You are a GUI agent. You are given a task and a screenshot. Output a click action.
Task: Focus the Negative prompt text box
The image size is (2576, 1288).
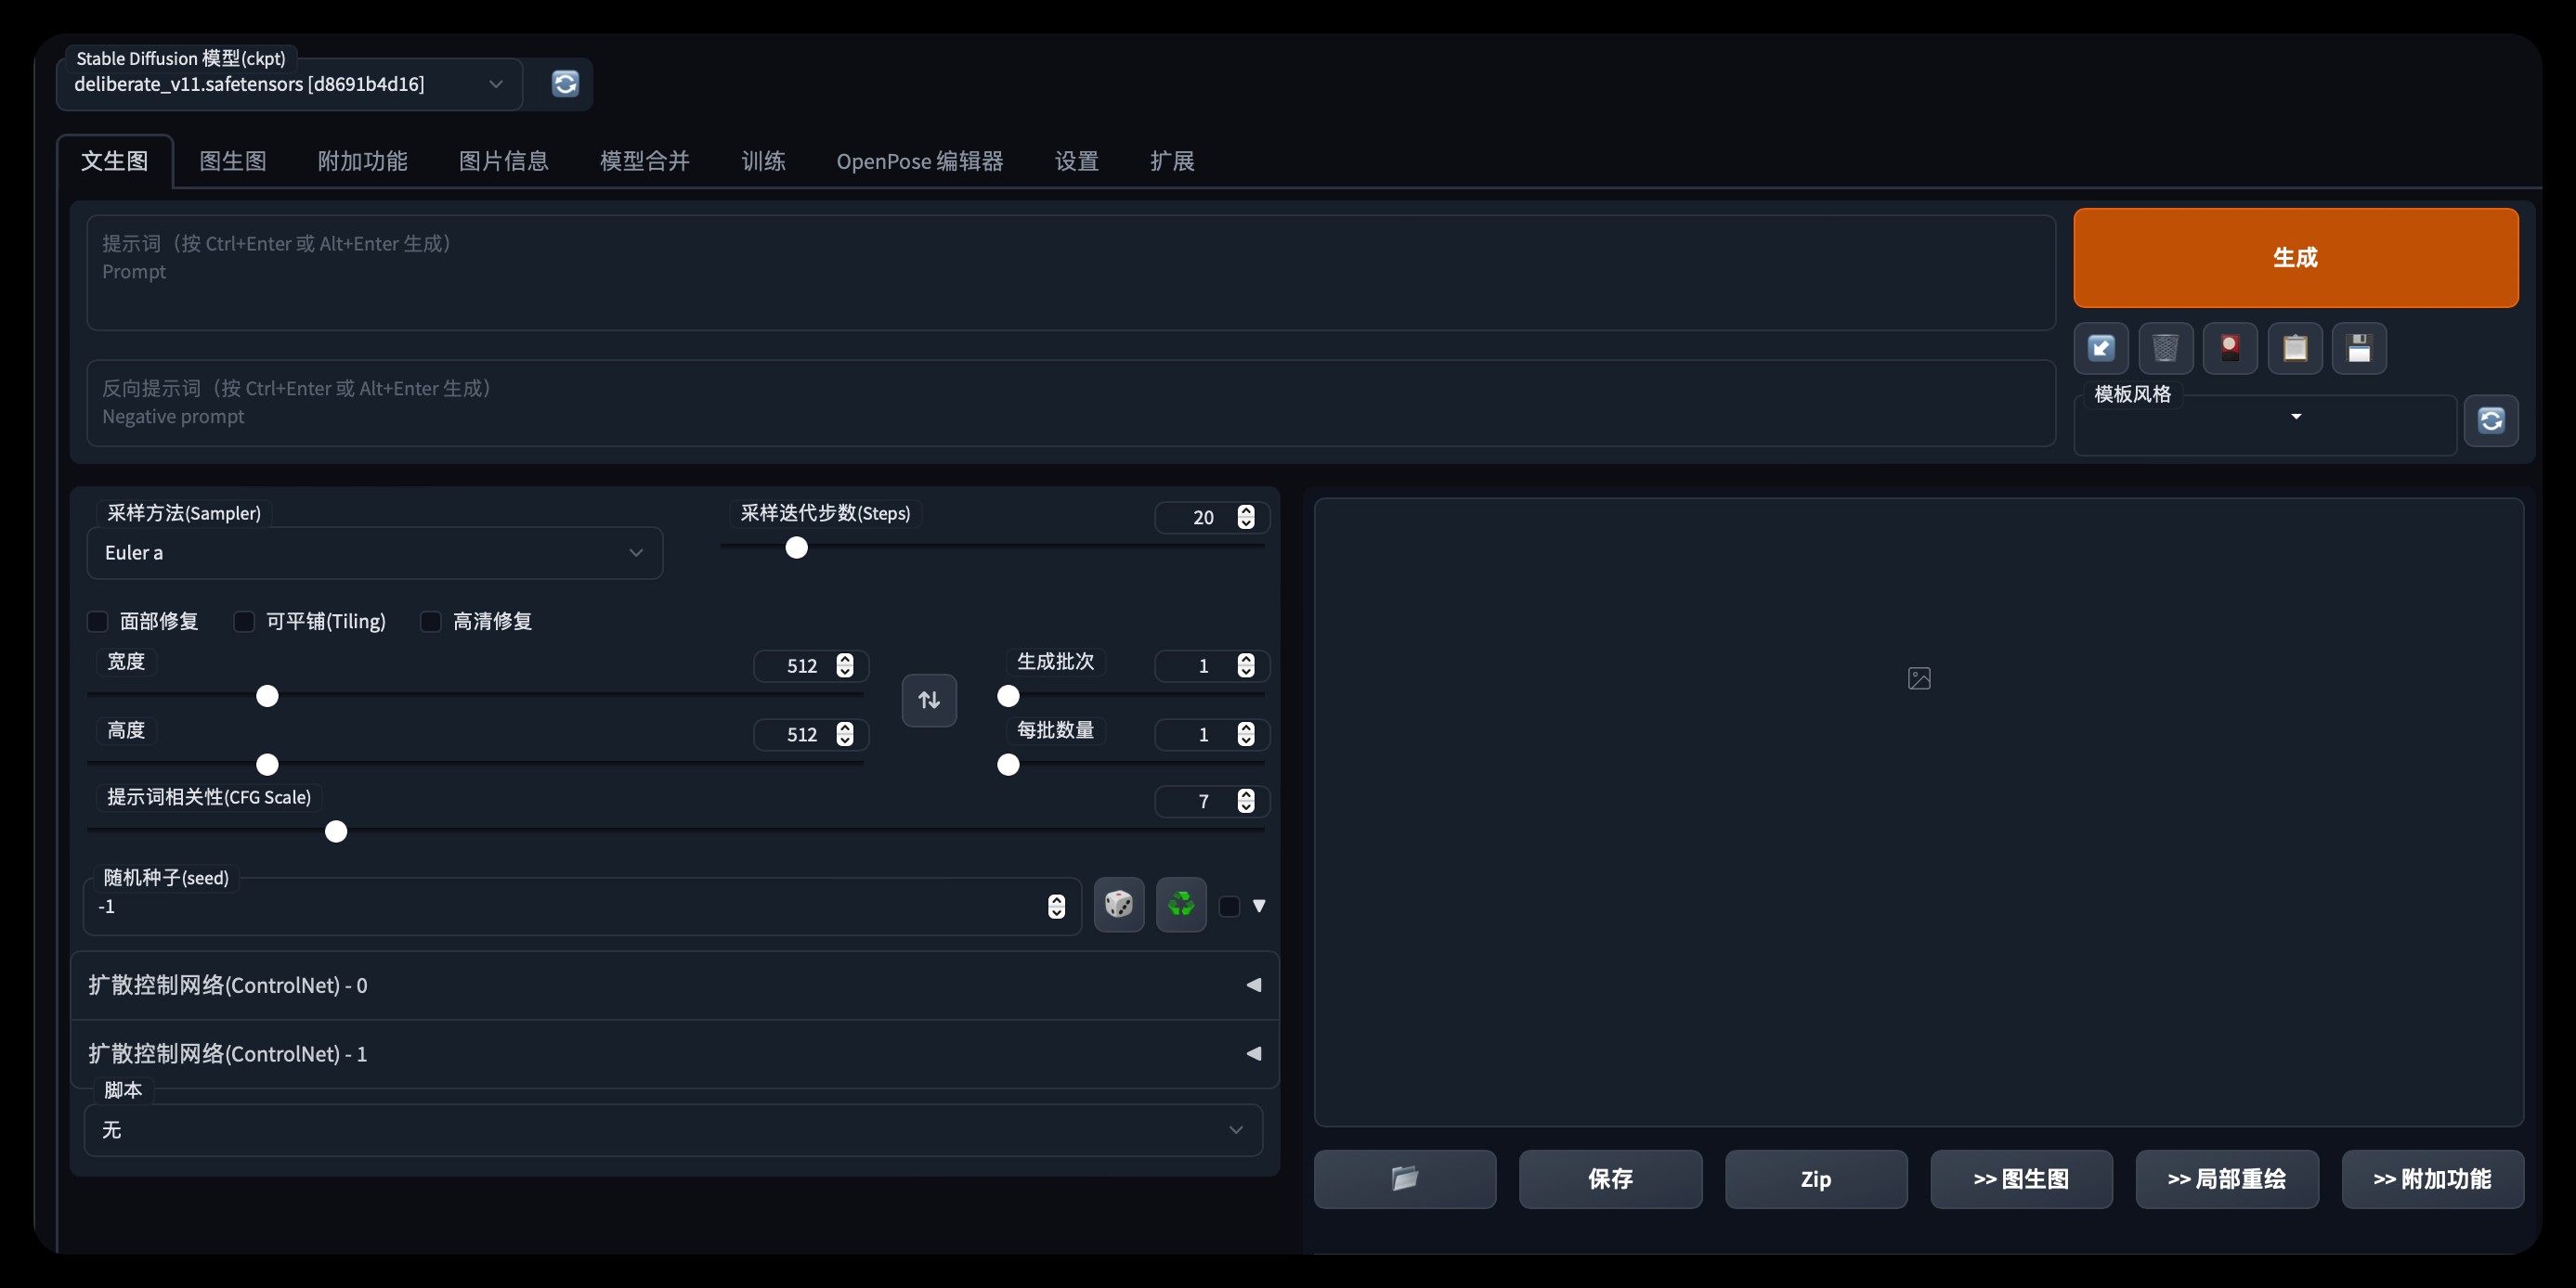[1070, 403]
